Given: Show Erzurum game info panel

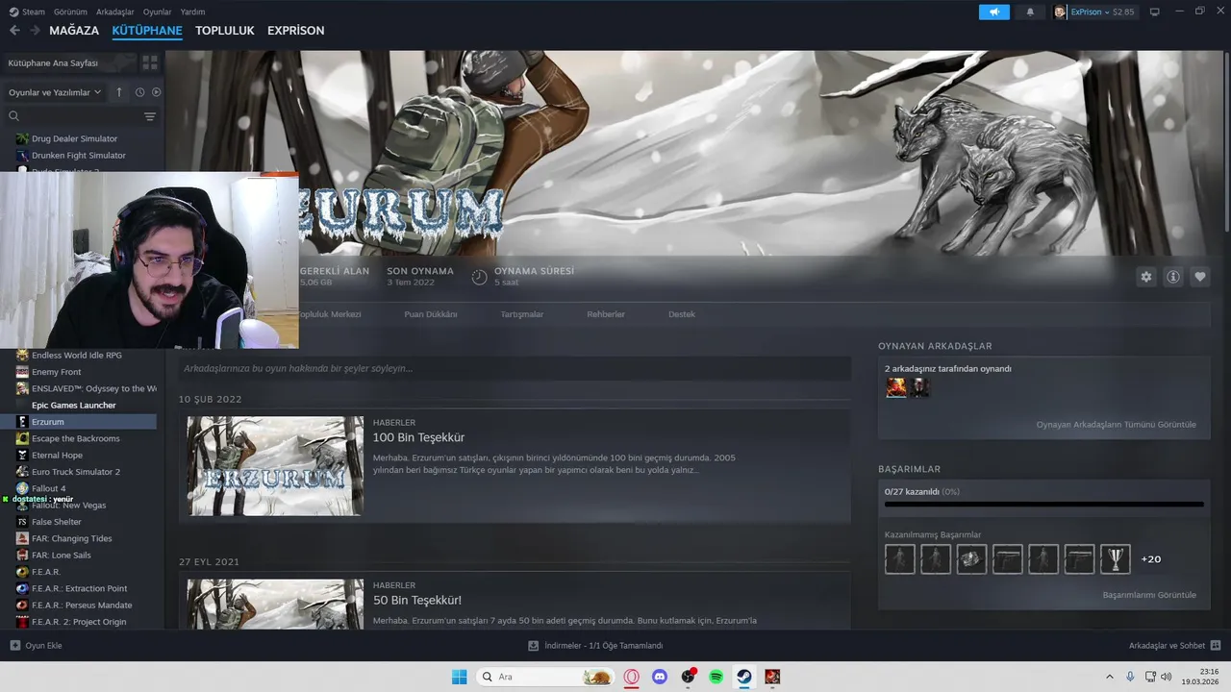Looking at the screenshot, I should pos(1173,277).
